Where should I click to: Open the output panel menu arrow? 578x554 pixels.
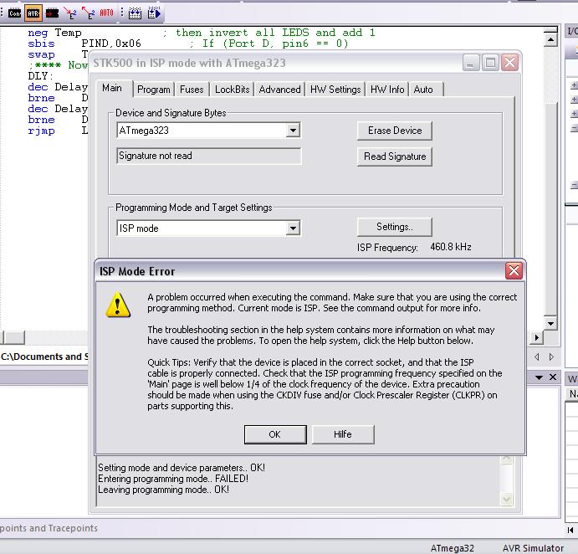[539, 377]
